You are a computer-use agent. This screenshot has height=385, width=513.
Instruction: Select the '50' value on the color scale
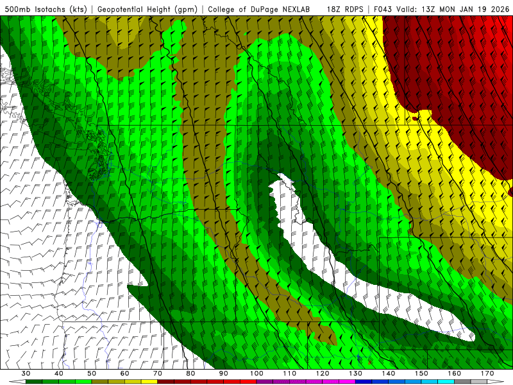(92, 373)
